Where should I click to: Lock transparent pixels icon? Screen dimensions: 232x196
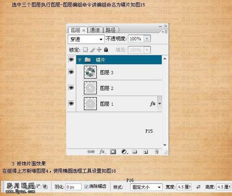[x=85, y=50]
